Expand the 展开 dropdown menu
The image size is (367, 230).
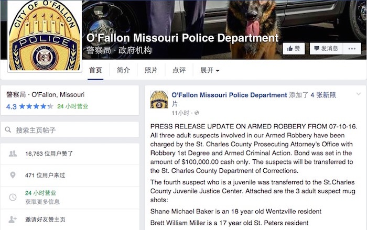(210, 70)
